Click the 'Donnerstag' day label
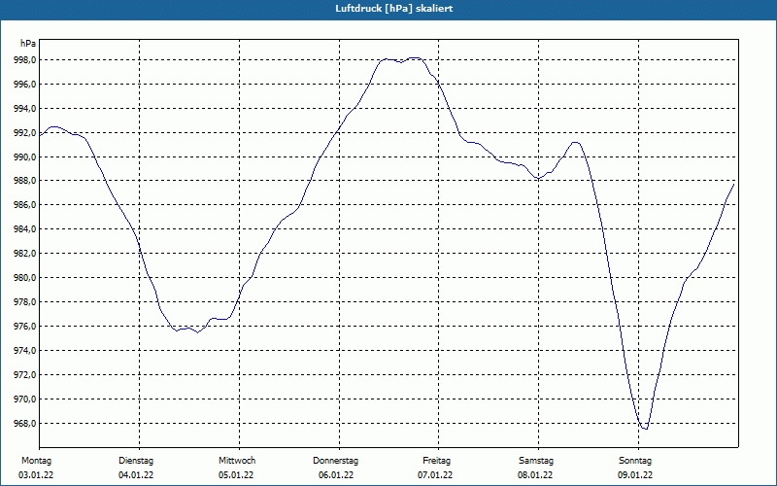Screen dimensions: 777x486 335,461
